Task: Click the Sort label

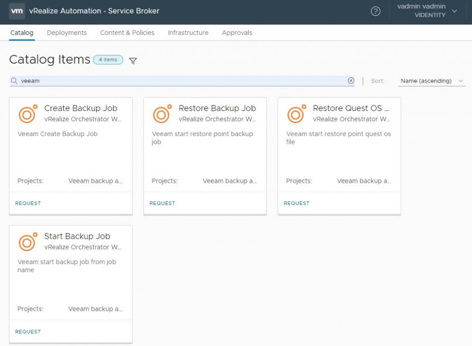Action: (378, 81)
